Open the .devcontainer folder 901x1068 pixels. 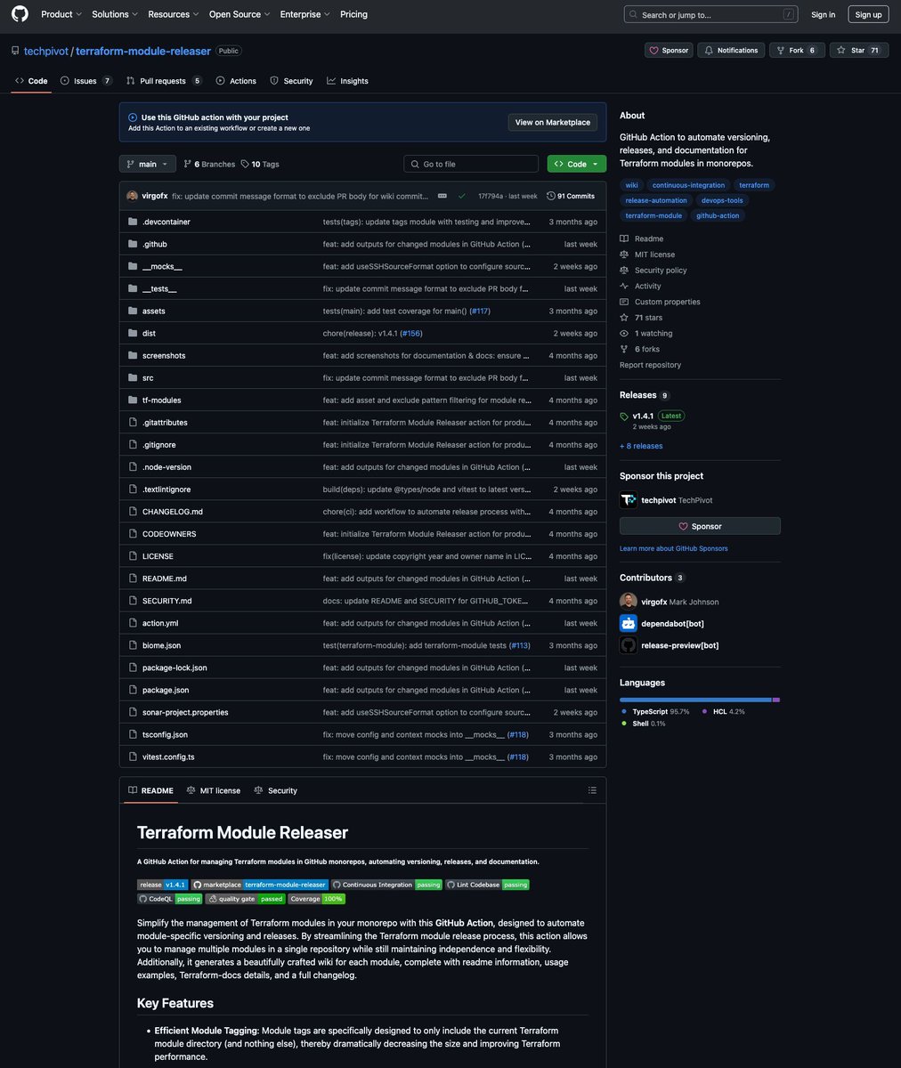click(166, 222)
